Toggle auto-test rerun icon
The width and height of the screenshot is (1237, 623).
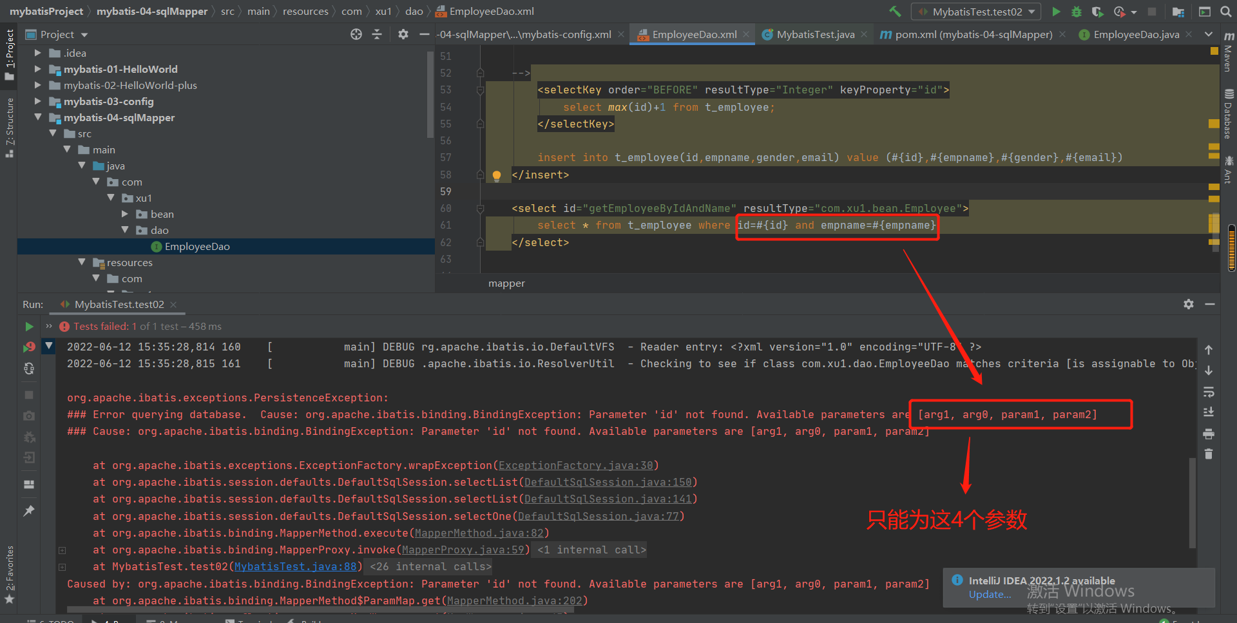tap(29, 369)
